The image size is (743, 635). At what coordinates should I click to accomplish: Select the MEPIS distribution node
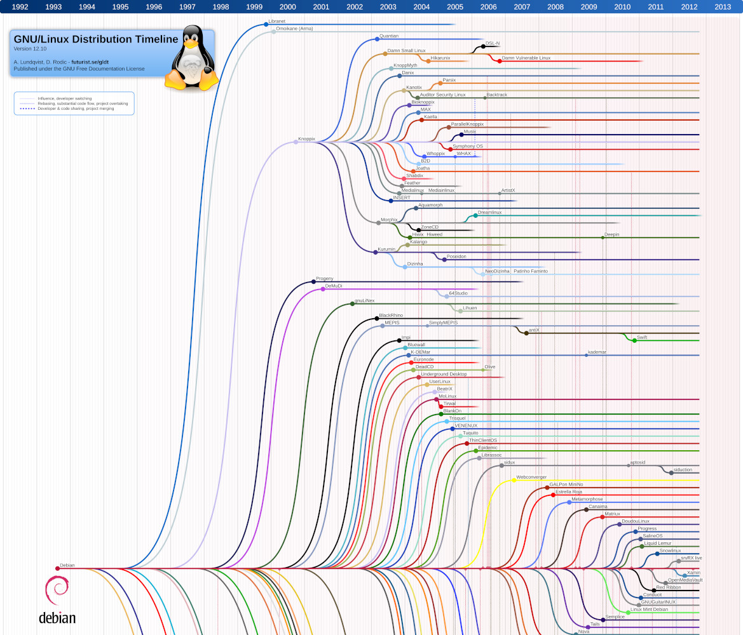tap(382, 326)
